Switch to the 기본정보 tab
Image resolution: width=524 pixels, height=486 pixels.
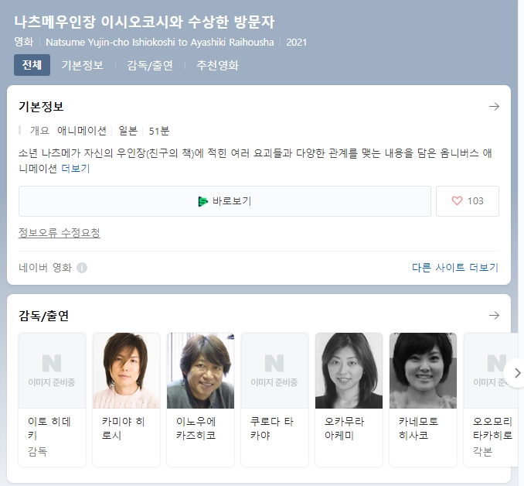pos(82,65)
